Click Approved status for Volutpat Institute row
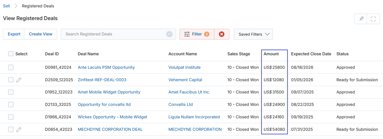The height and width of the screenshot is (139, 383). tap(346, 67)
